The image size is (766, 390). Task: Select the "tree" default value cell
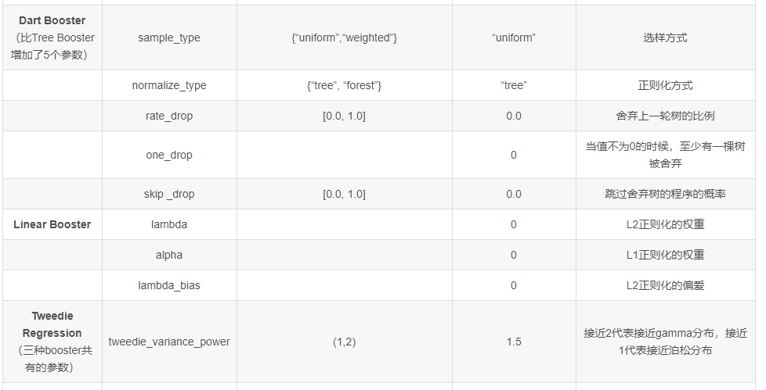point(514,85)
